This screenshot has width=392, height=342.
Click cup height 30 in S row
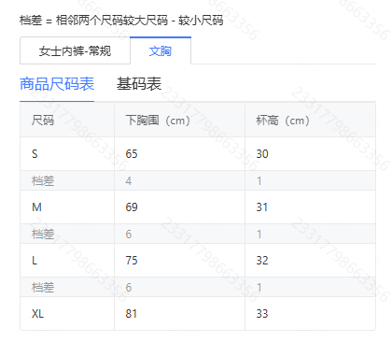pos(262,154)
